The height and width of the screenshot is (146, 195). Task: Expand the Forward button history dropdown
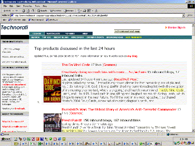pos(20,11)
